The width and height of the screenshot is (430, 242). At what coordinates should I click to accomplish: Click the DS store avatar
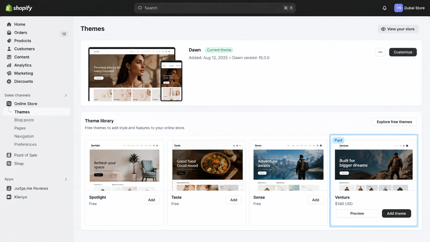pyautogui.click(x=398, y=8)
